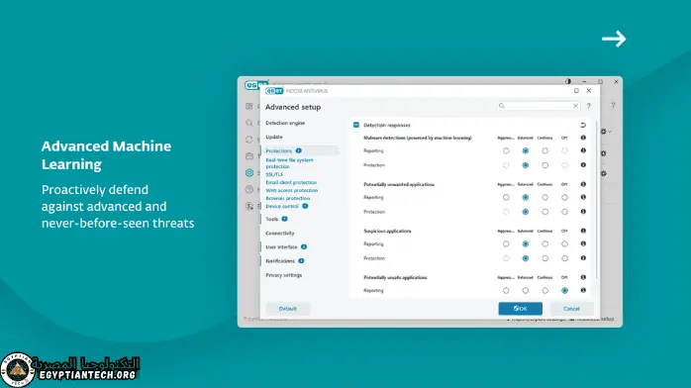
Task: Select Off for Suspicious applications Protection
Action: [x=564, y=258]
